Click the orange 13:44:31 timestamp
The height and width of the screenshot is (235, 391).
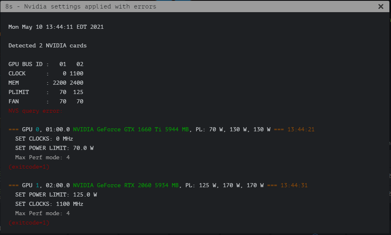(294, 186)
